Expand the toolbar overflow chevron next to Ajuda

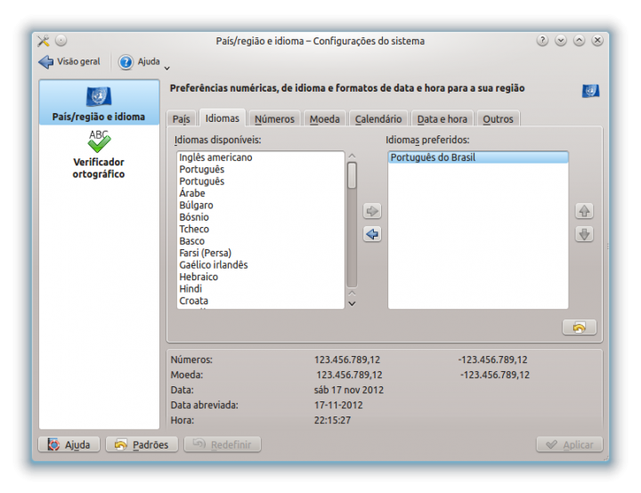[166, 69]
